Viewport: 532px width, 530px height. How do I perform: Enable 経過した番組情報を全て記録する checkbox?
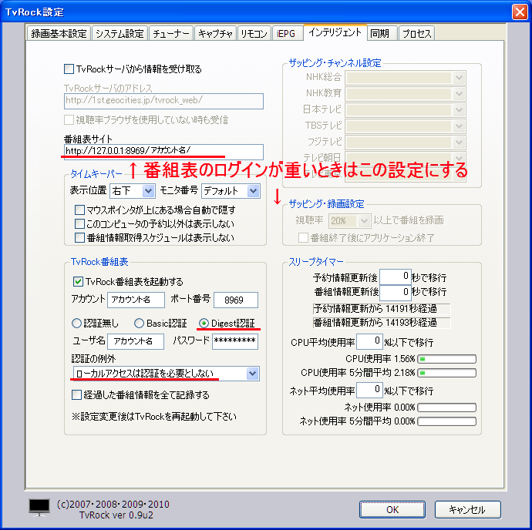pyautogui.click(x=77, y=395)
